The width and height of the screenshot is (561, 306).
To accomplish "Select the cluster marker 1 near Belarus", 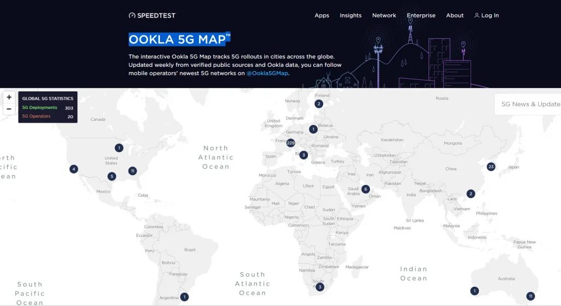I will 313,129.
